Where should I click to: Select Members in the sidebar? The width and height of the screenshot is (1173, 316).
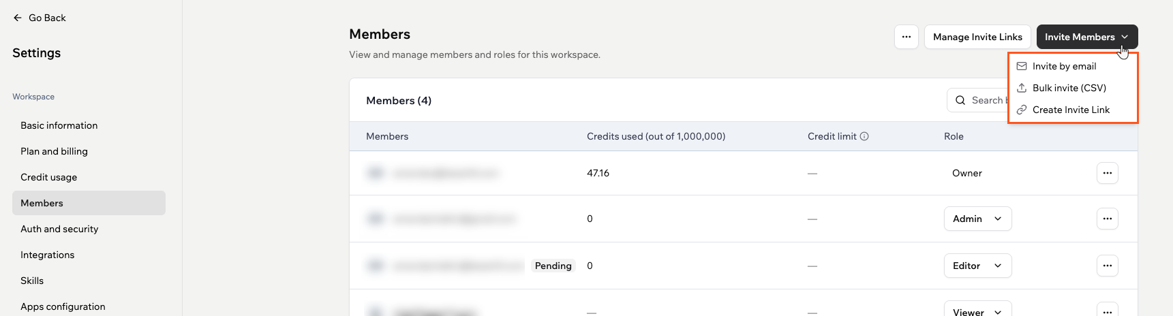(x=89, y=203)
